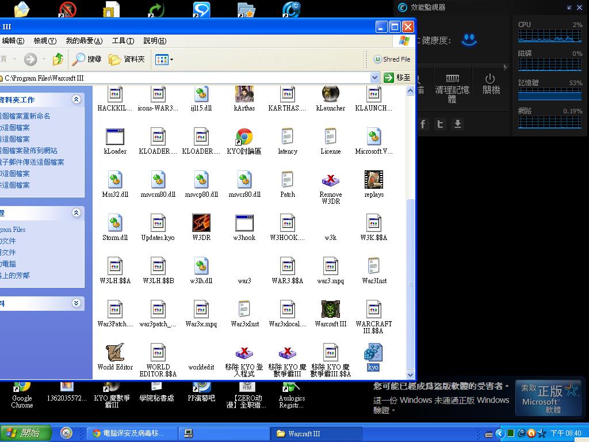Click the Facebook share icon in monitor
Viewport: 589px width, 442px height.
click(423, 124)
